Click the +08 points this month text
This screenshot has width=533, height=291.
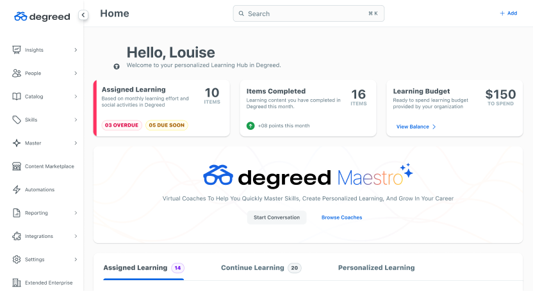point(284,126)
